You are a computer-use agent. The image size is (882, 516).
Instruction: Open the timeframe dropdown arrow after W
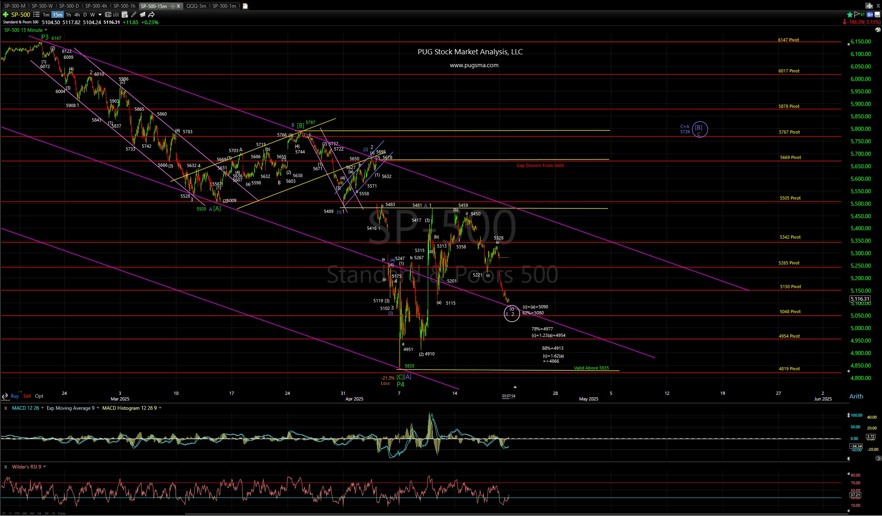click(100, 15)
